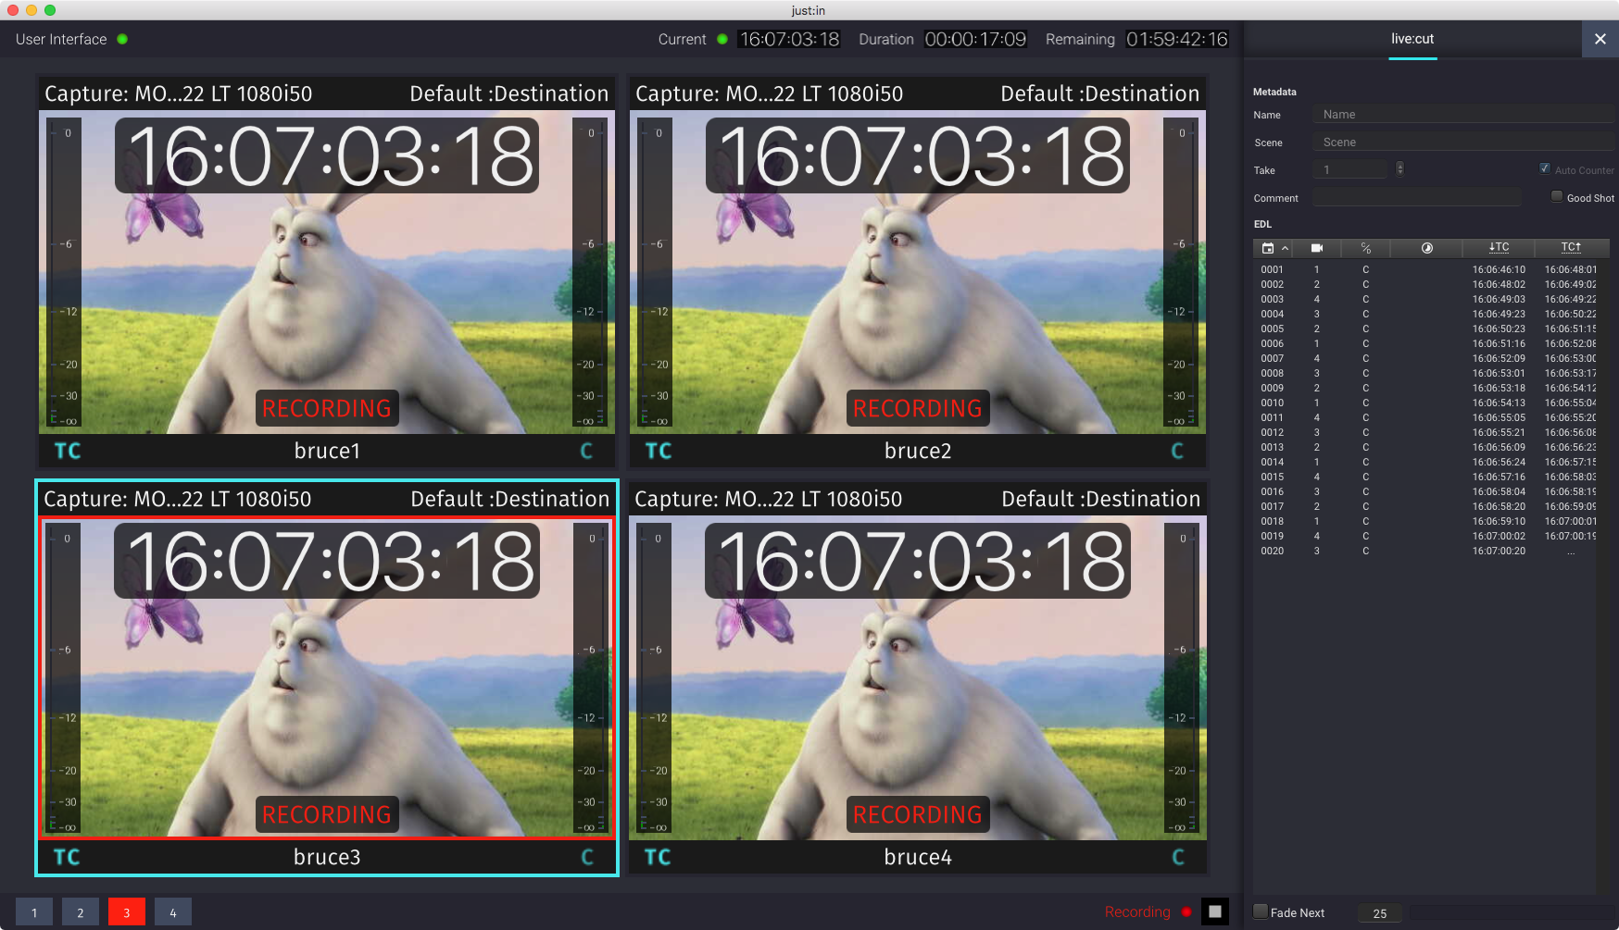Viewport: 1619px width, 930px height.
Task: Select camera 4 button
Action: pyautogui.click(x=173, y=912)
